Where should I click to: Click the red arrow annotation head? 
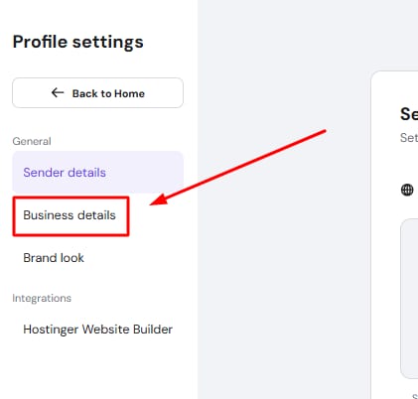tap(158, 200)
